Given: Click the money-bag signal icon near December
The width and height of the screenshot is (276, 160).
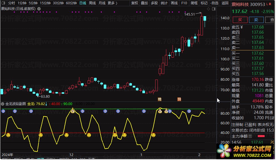Looking at the screenshot, I should [x=73, y=111].
